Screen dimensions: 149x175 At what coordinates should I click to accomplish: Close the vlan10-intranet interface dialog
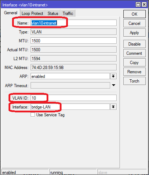[x=144, y=5]
